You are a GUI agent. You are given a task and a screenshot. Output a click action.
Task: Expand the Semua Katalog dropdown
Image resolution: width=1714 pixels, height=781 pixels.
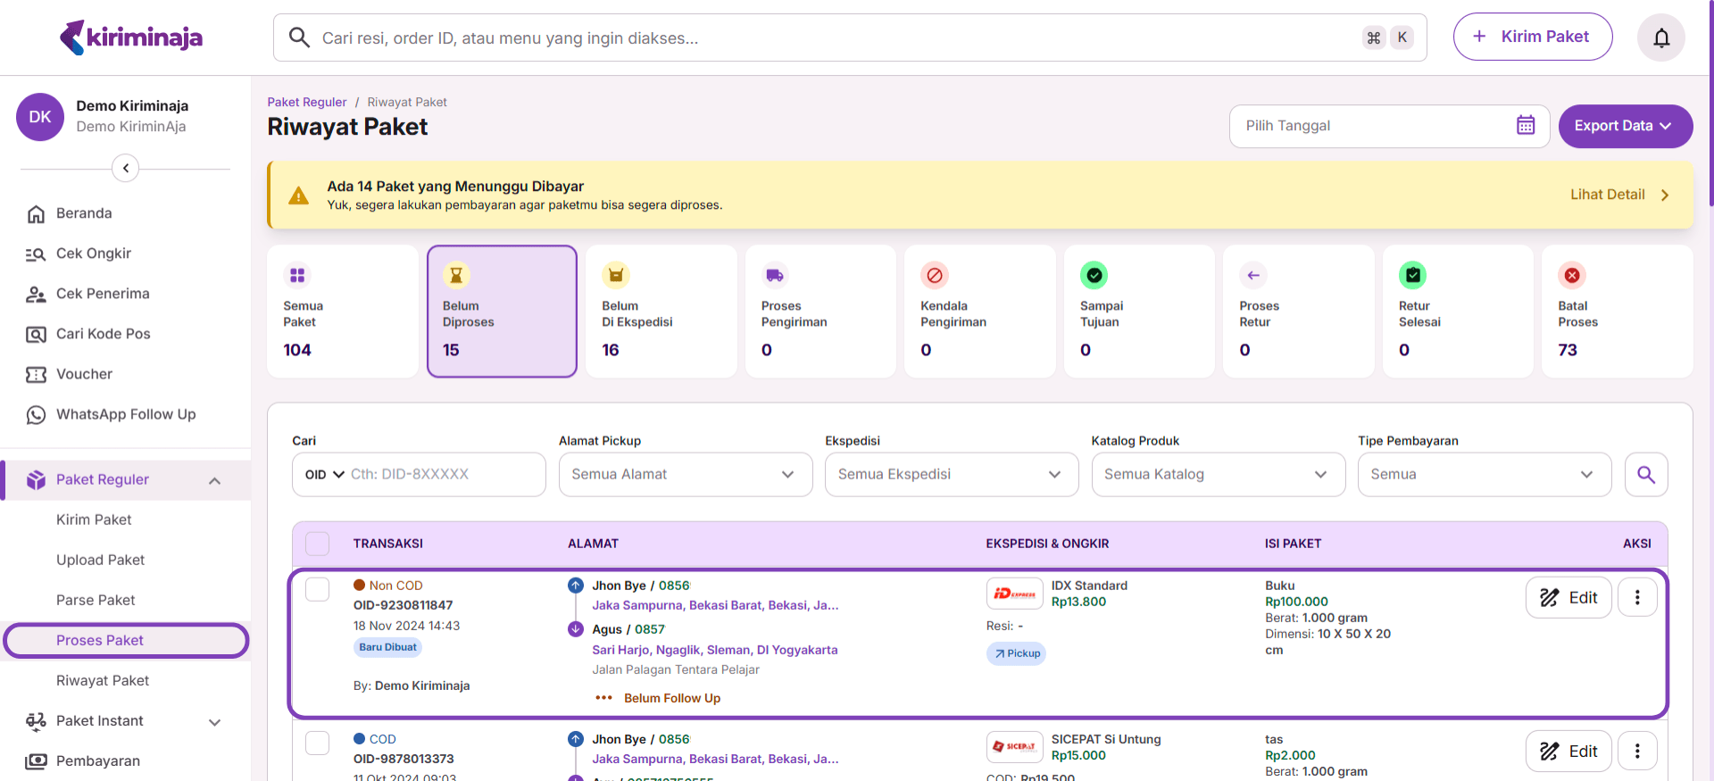click(1217, 475)
